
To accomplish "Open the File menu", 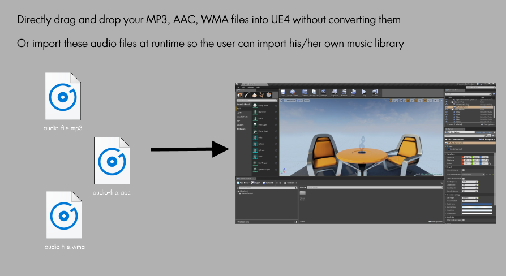I will 238,87.
